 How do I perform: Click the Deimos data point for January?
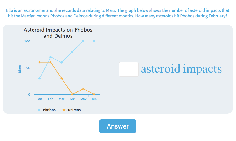[40, 62]
